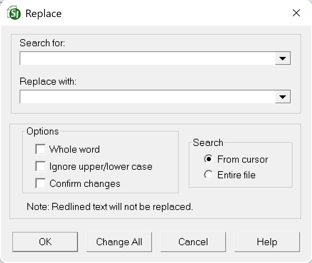Enable the Whole word checkbox
This screenshot has width=312, height=263.
41,149
